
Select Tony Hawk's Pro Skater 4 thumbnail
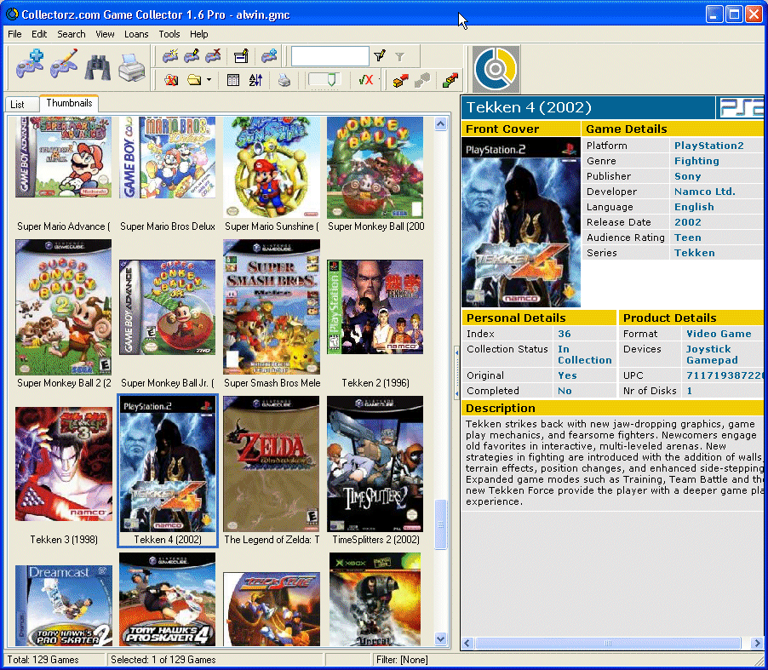167,599
